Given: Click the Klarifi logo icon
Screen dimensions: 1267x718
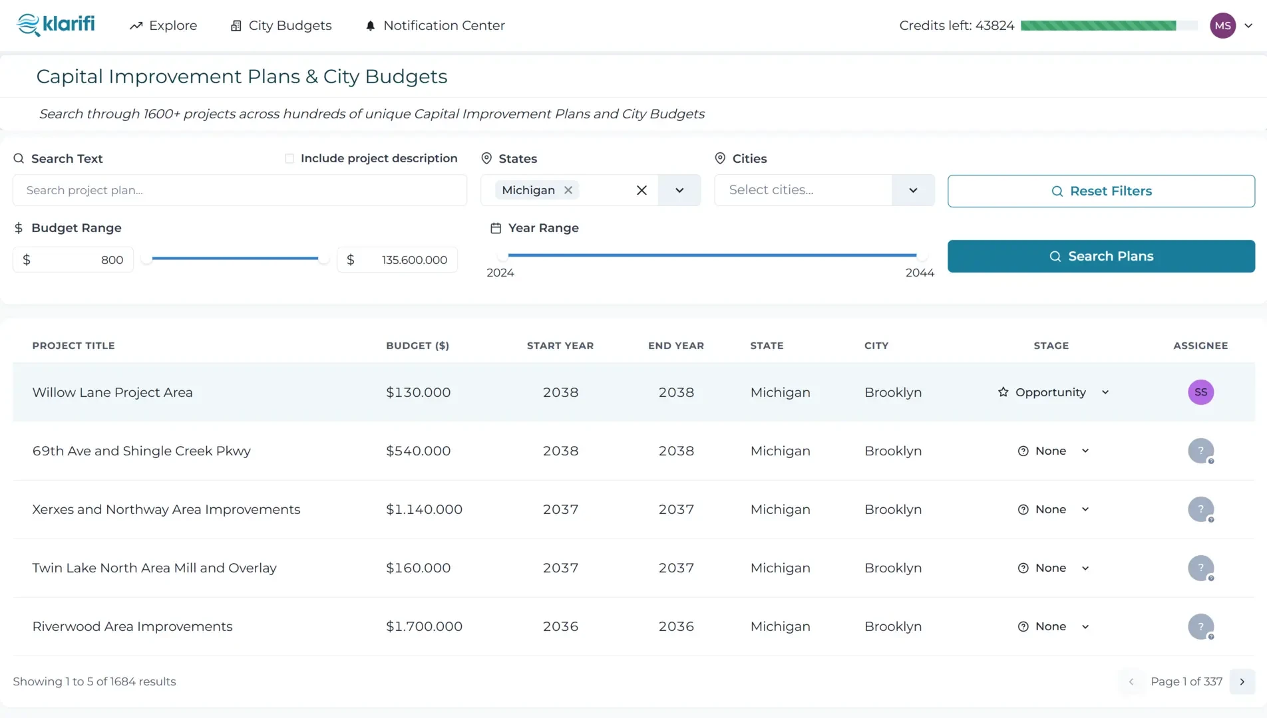Looking at the screenshot, I should [x=28, y=25].
